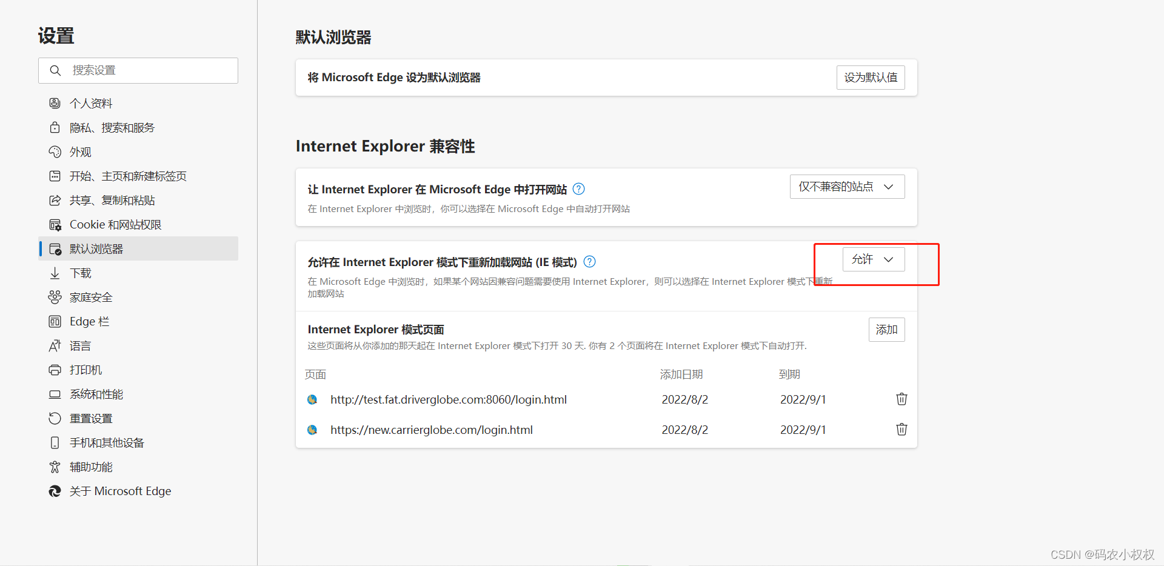Click the download arrow icon beside 下载

coord(55,273)
